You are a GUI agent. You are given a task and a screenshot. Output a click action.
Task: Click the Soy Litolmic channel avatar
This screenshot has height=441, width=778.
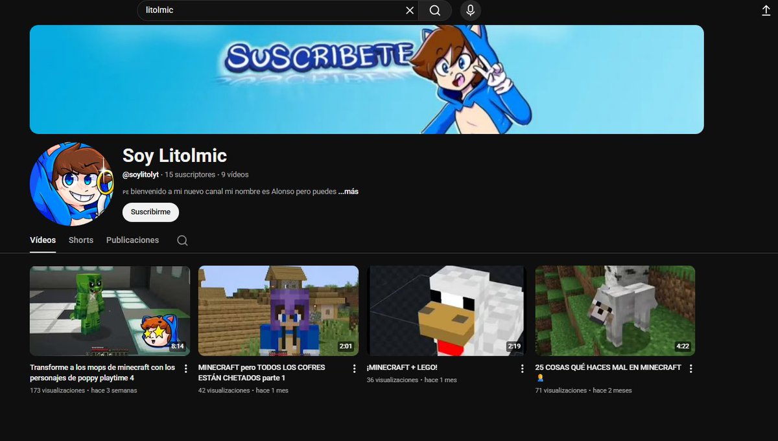pyautogui.click(x=71, y=184)
